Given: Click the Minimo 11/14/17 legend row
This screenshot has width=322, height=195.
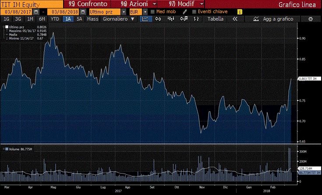Looking at the screenshot, I should pyautogui.click(x=24, y=39).
